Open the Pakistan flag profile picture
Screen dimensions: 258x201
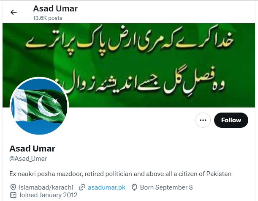pyautogui.click(x=39, y=106)
